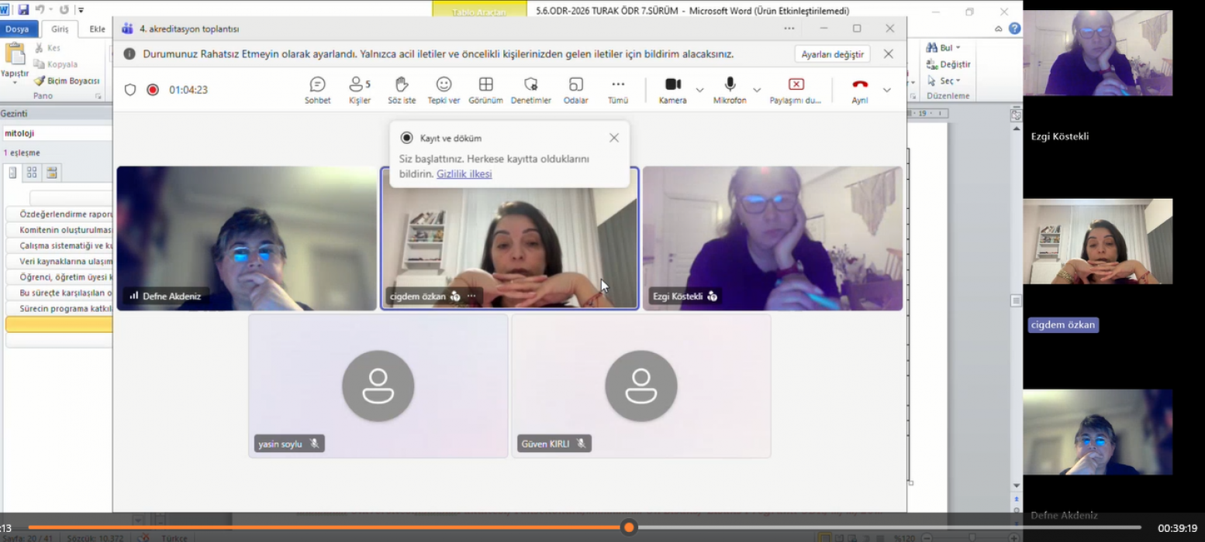The image size is (1205, 542).
Task: Click the video playback progress bar handle
Action: (629, 527)
